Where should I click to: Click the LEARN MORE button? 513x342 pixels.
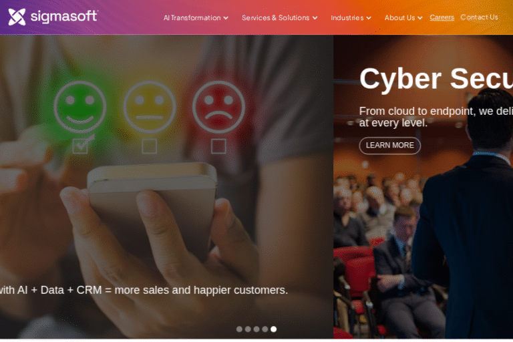[x=389, y=146]
